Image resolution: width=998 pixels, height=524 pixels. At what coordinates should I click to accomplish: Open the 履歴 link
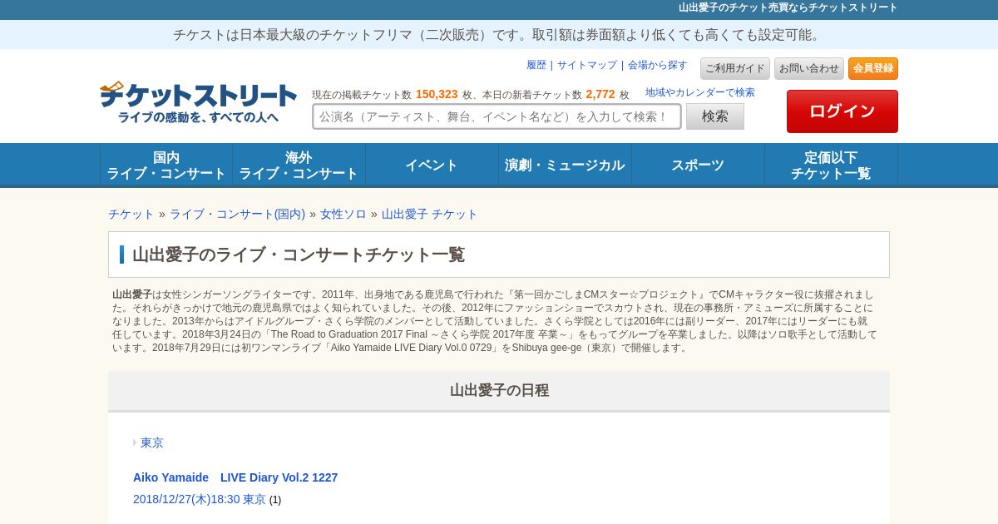[x=536, y=65]
